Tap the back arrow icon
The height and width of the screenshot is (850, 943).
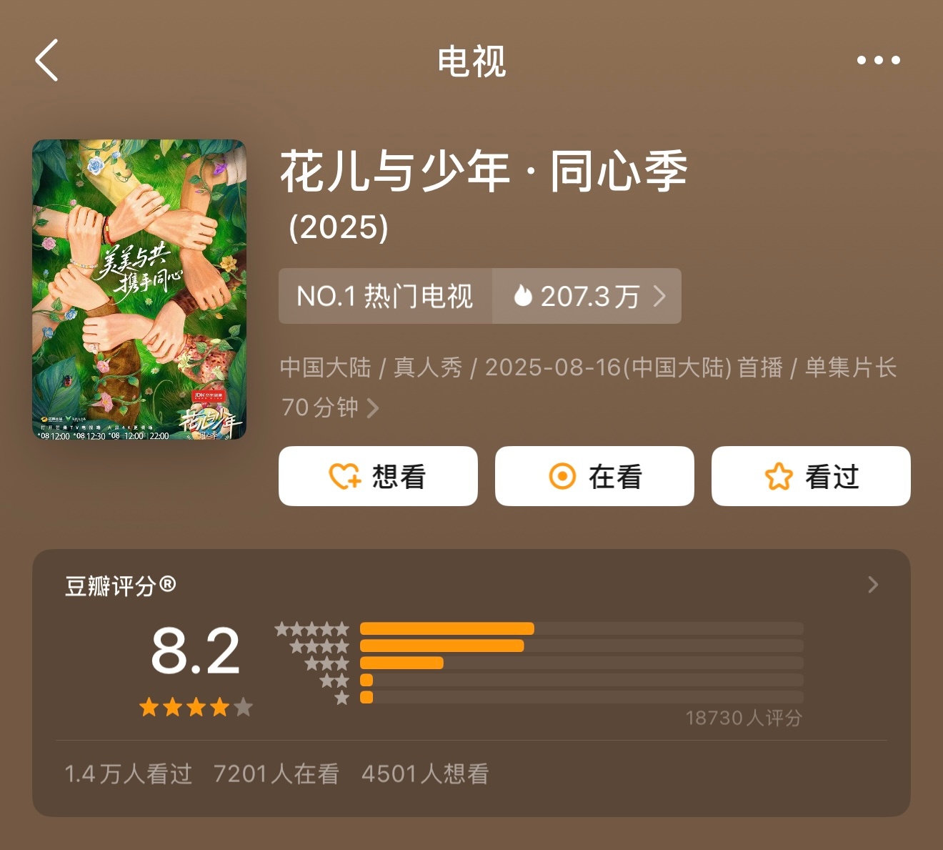[x=46, y=60]
